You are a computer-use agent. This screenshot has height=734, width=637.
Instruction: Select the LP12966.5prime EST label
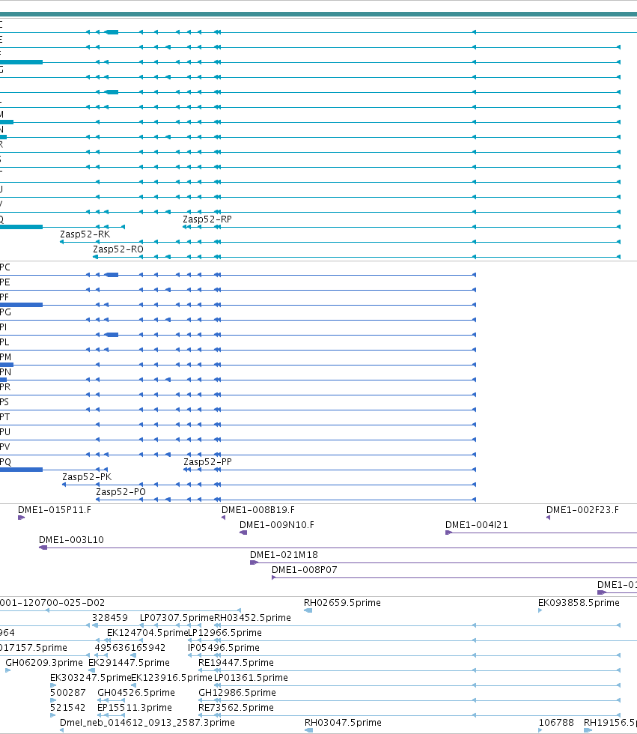point(225,632)
